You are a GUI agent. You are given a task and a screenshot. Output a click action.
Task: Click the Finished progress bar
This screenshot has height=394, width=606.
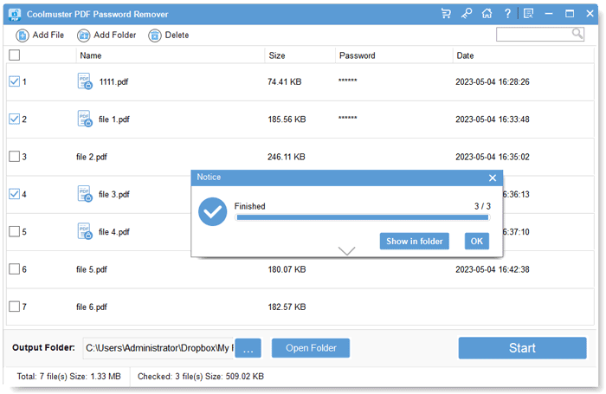point(363,217)
